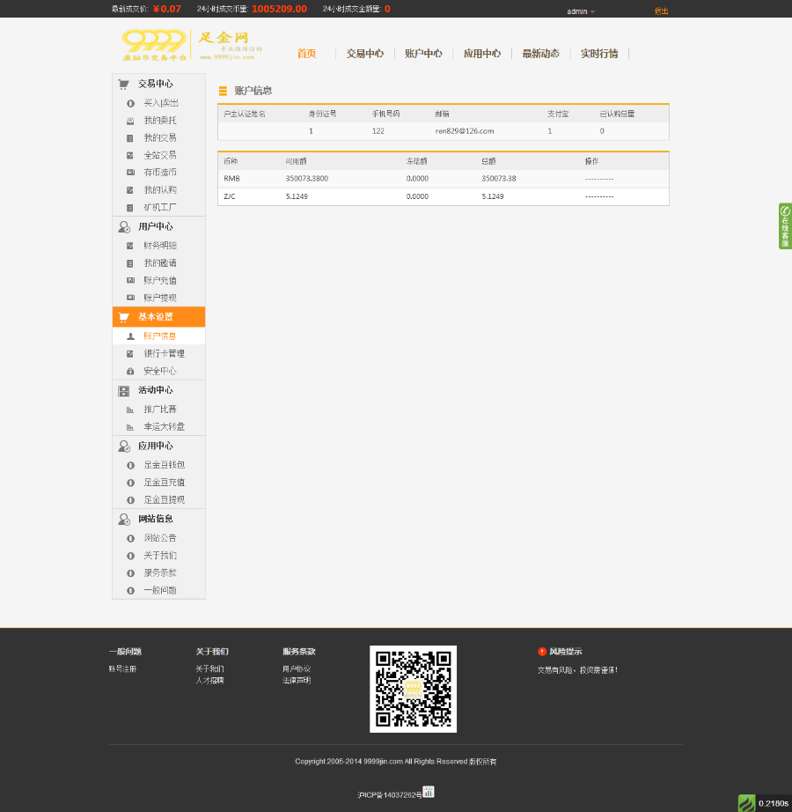792x812 pixels.
Task: Click the icon beside 网站公告
Action: click(130, 539)
